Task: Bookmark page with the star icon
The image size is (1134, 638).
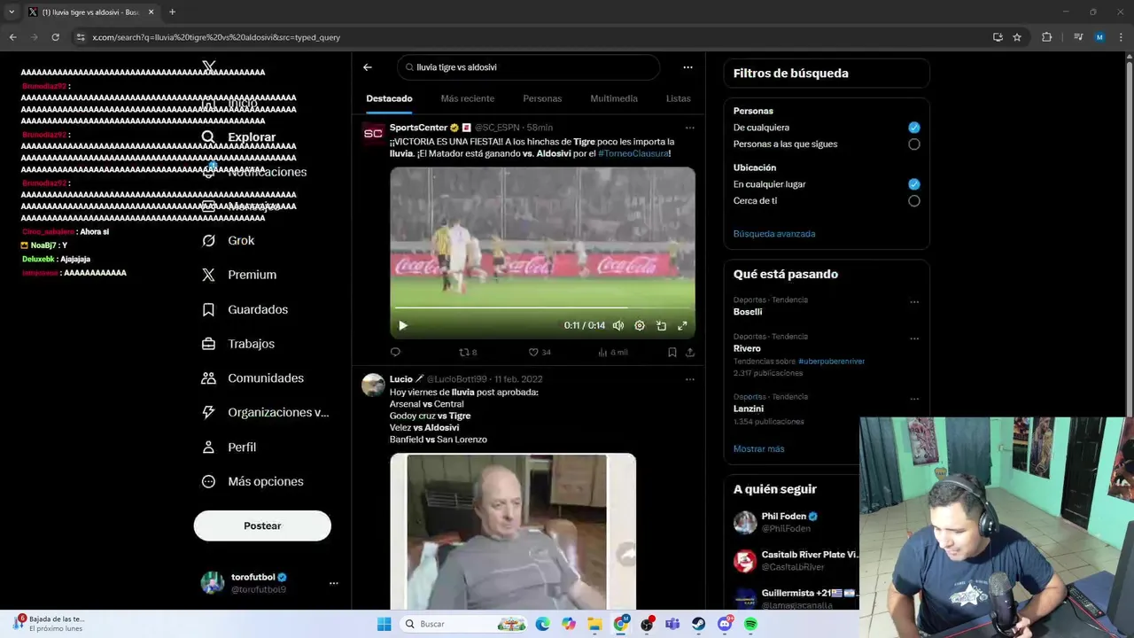Action: click(1017, 37)
